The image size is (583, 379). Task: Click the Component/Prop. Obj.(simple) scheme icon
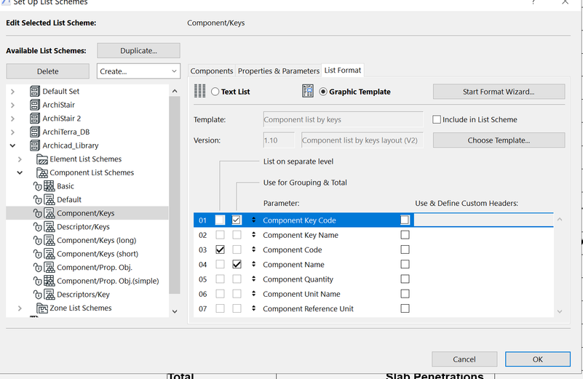click(x=49, y=281)
